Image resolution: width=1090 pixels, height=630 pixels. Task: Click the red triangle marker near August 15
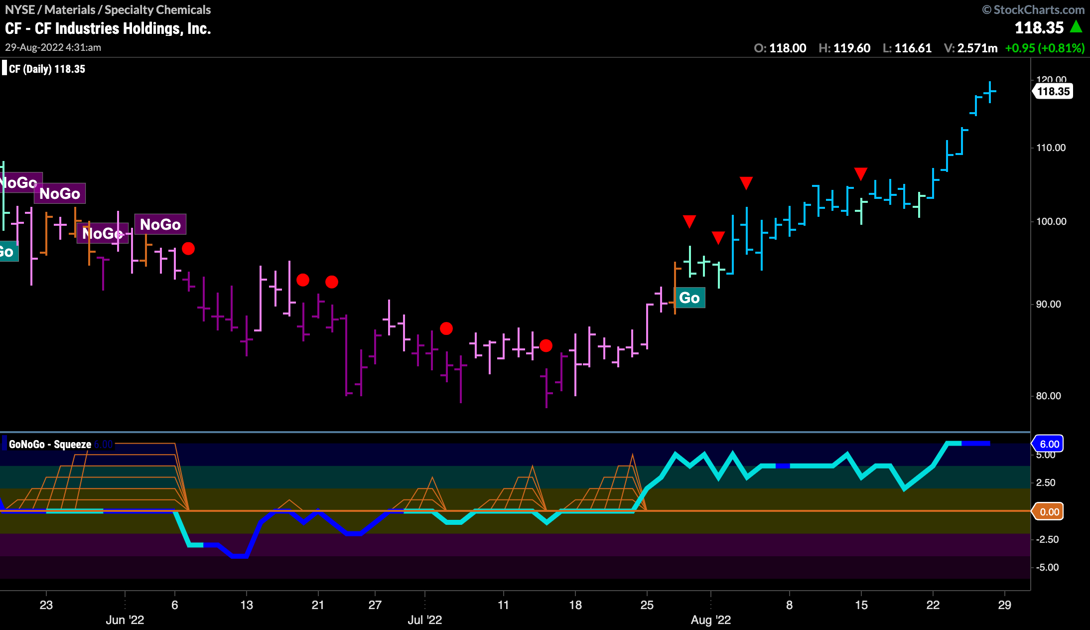pos(861,174)
